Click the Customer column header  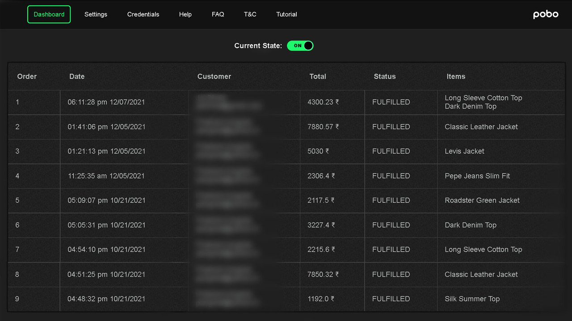coord(214,76)
